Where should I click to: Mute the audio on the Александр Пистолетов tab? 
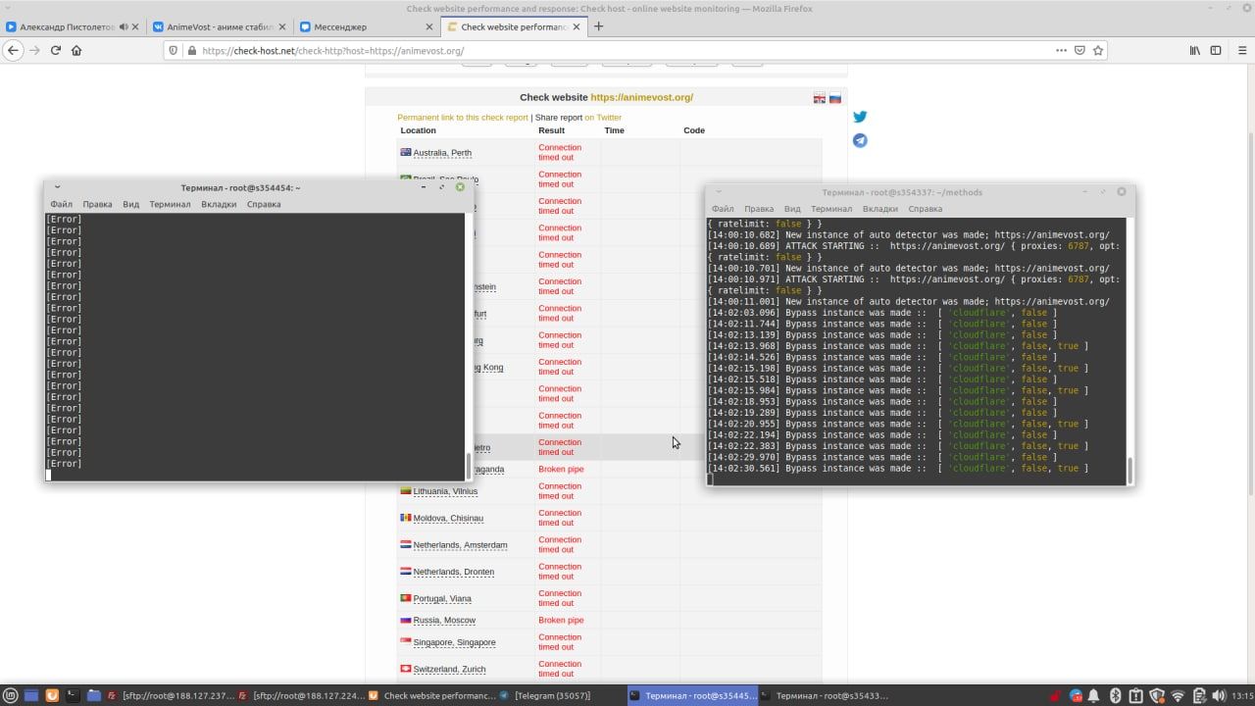[124, 26]
